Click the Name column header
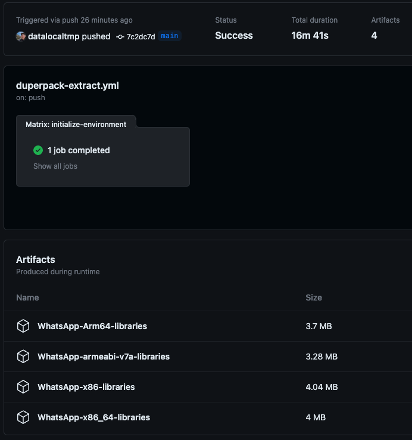412x440 pixels. pos(27,298)
